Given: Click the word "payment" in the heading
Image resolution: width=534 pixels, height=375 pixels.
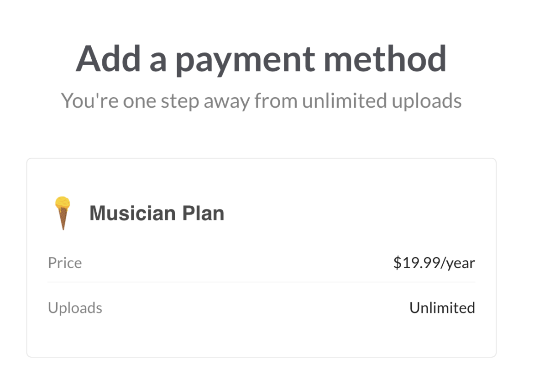Looking at the screenshot, I should [x=246, y=59].
